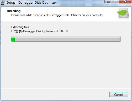
Task: Click the greyed-out maximize button
Action: 115,2
